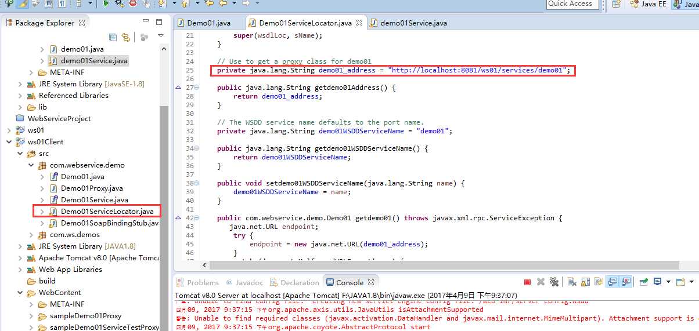Collapse All in Package Explorer
This screenshot has height=331, width=699.
click(113, 37)
